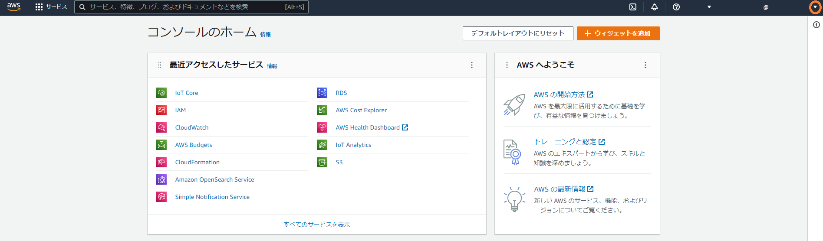Open the サービス services menu
Screen dimensions: 823x241
coord(51,7)
